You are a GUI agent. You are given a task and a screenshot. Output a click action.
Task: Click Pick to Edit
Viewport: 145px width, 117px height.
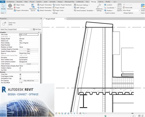coord(128,8)
